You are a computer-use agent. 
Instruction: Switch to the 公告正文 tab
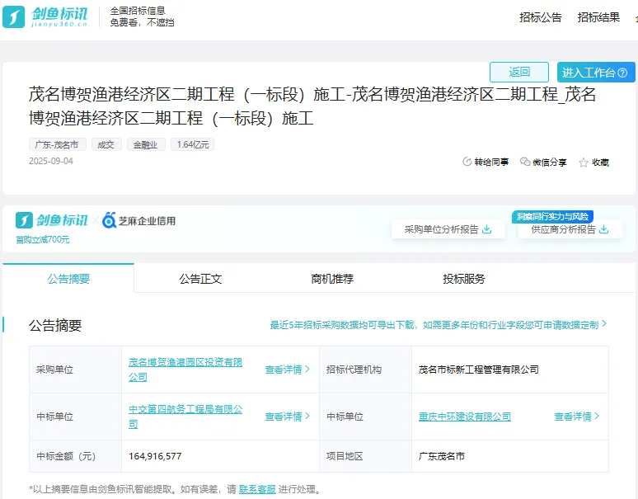point(200,279)
